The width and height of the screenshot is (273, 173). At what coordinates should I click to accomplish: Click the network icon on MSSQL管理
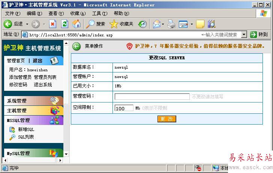54,120
